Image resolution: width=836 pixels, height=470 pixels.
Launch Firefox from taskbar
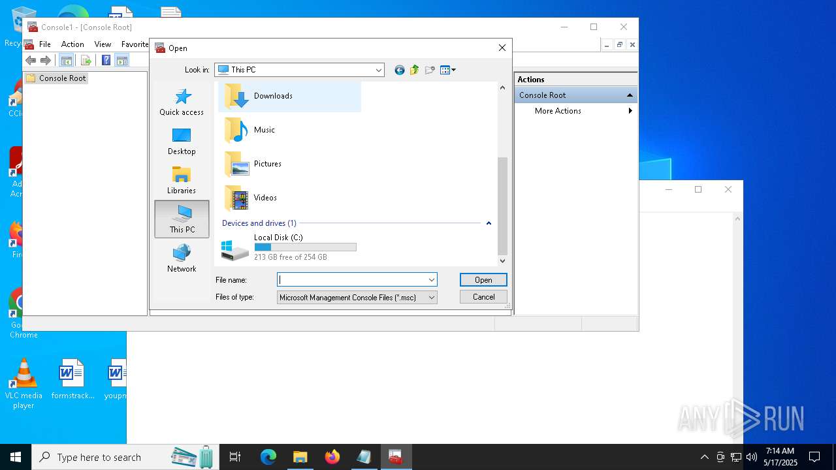tap(332, 457)
